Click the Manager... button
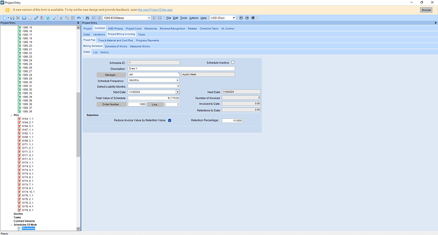 click(x=111, y=75)
